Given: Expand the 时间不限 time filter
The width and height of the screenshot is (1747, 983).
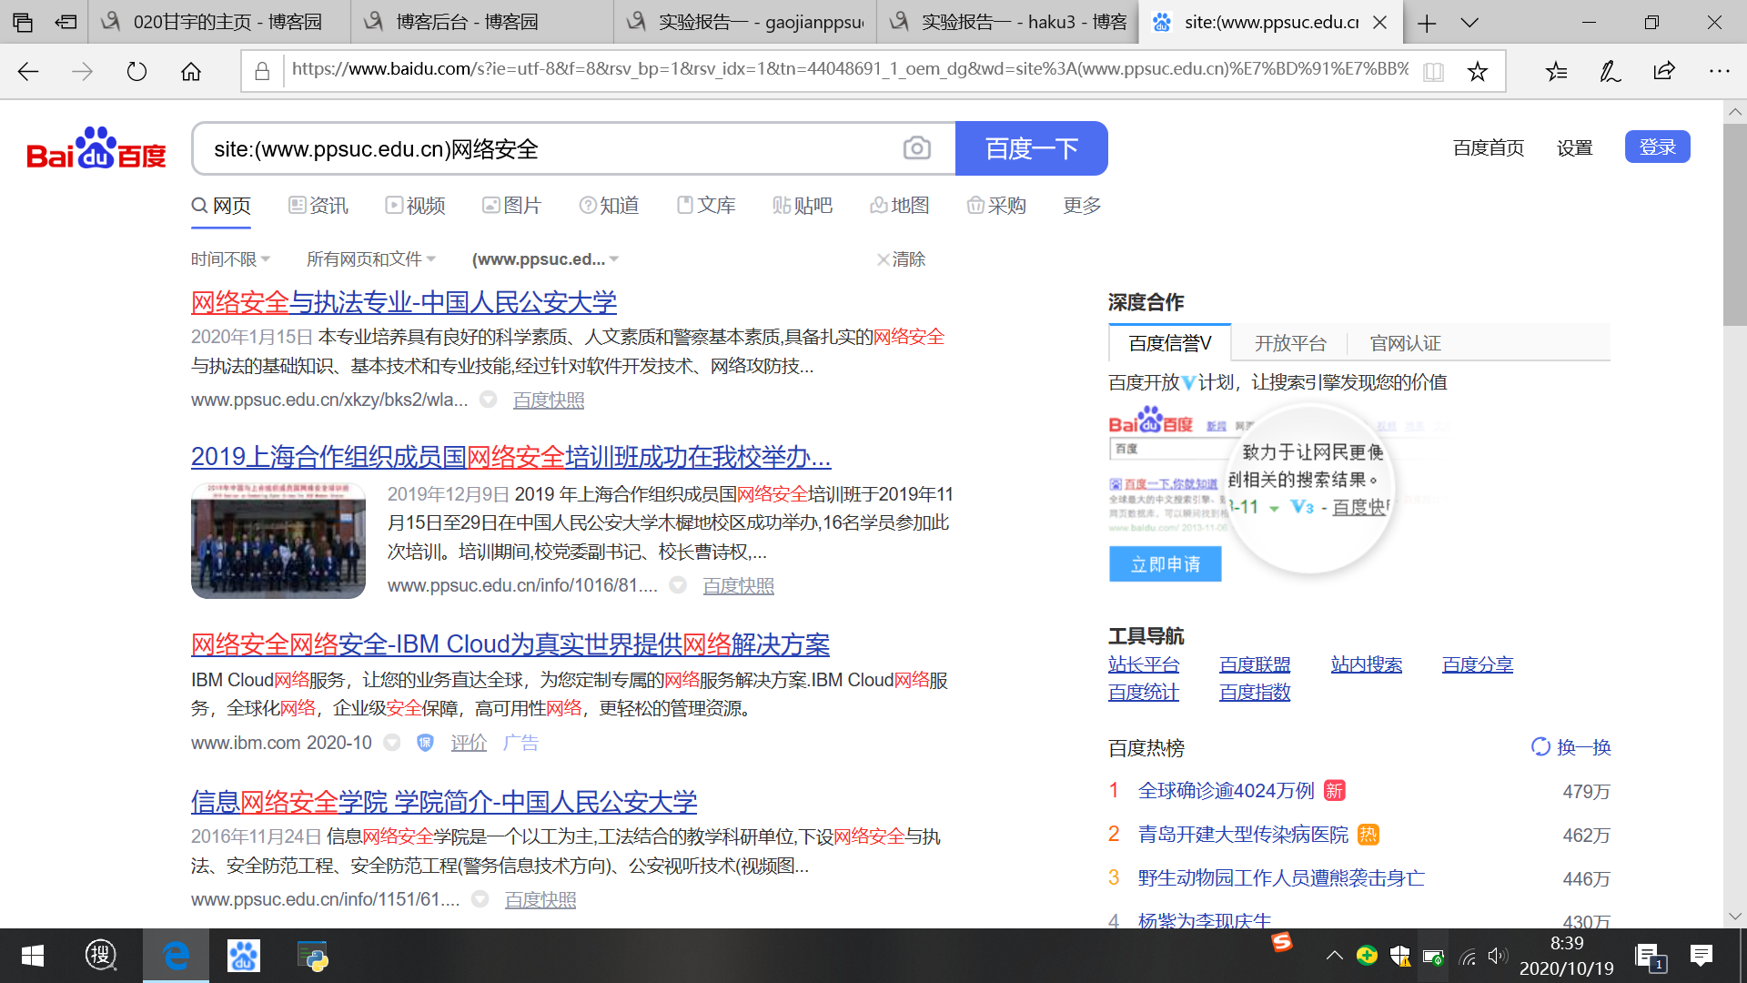Looking at the screenshot, I should click(x=230, y=259).
